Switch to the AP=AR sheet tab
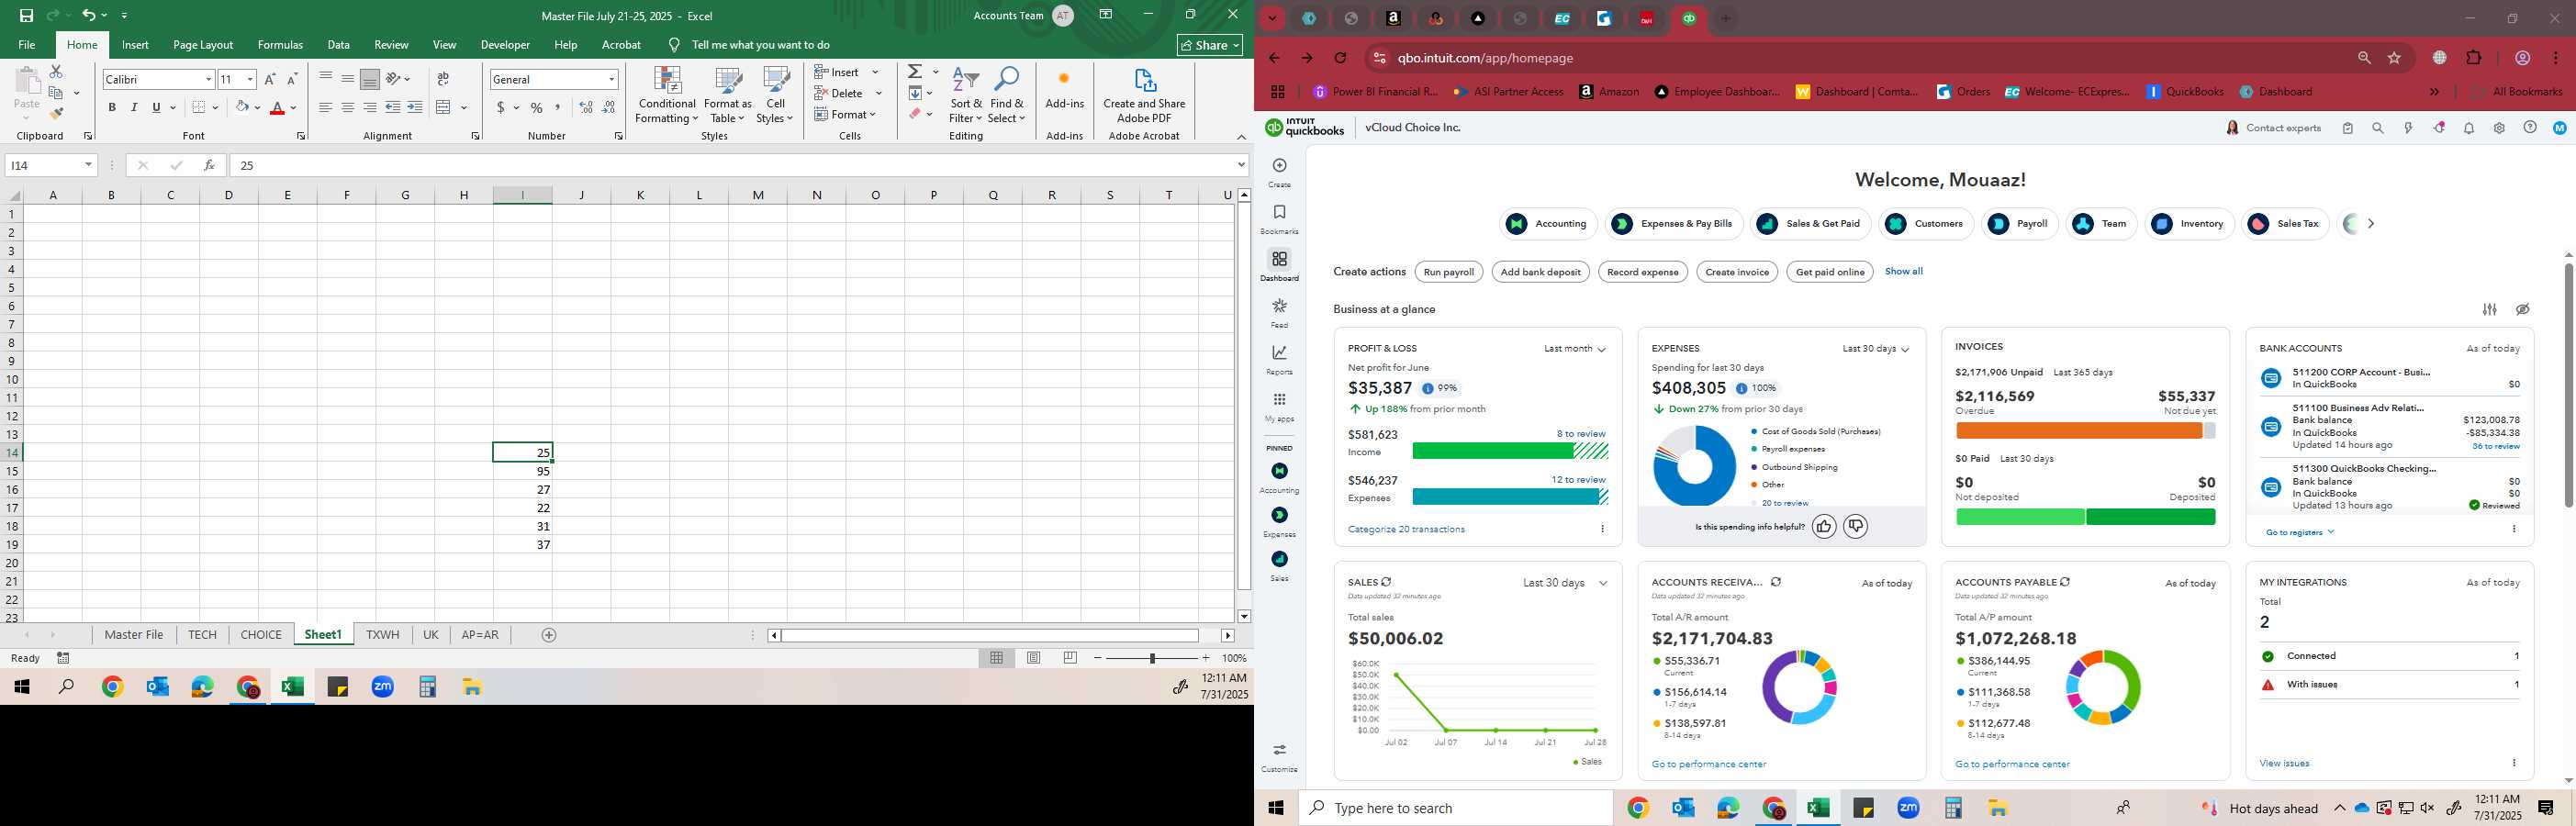Image resolution: width=2576 pixels, height=826 pixels. (480, 635)
